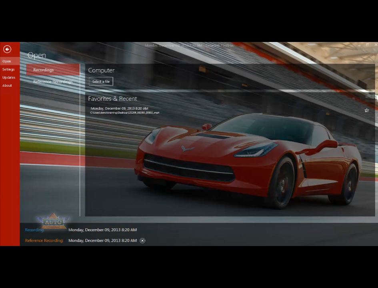Click the orange Reference Recording label

pos(44,241)
